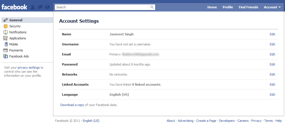Open Privacy footer link

(x=256, y=121)
